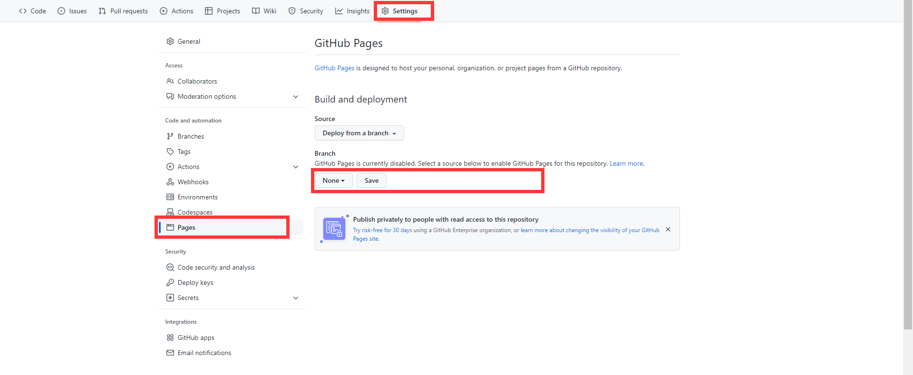Image resolution: width=913 pixels, height=375 pixels.
Task: Open the Code tab
Action: point(32,11)
